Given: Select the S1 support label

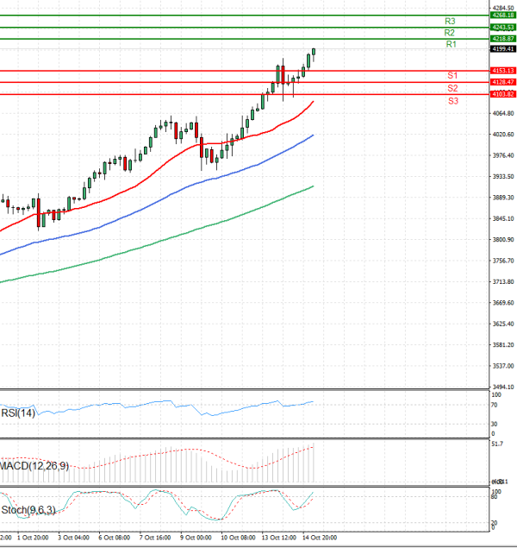Looking at the screenshot, I should (x=452, y=76).
